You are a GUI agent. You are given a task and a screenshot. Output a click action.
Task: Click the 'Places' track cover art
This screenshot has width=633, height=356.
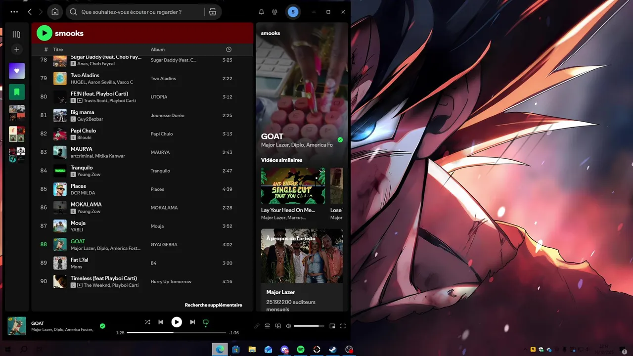[60, 189]
